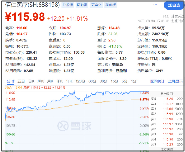Switch to the 五日 chart tab
Image resolution: width=185 pixels, height=152 pixels.
(x=21, y=81)
